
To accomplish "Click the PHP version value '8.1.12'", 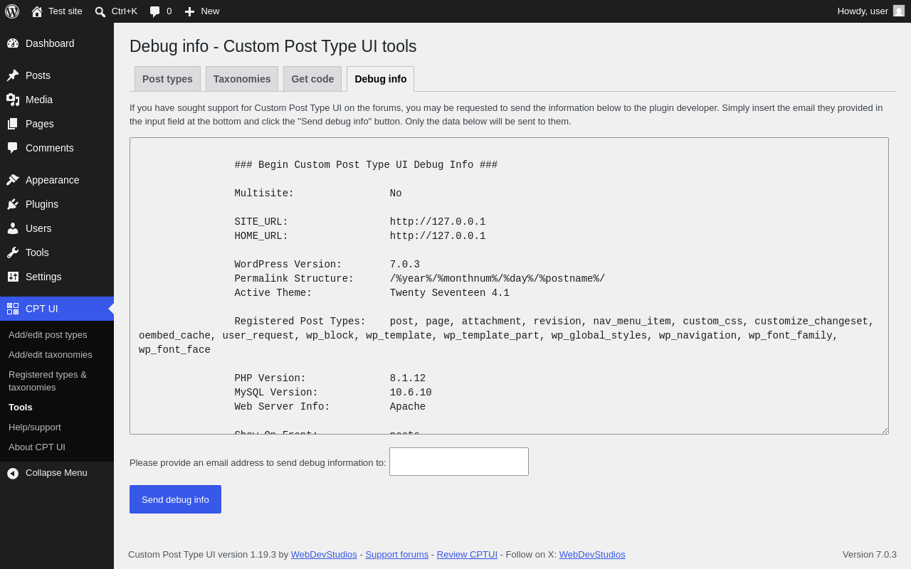I will tap(408, 378).
